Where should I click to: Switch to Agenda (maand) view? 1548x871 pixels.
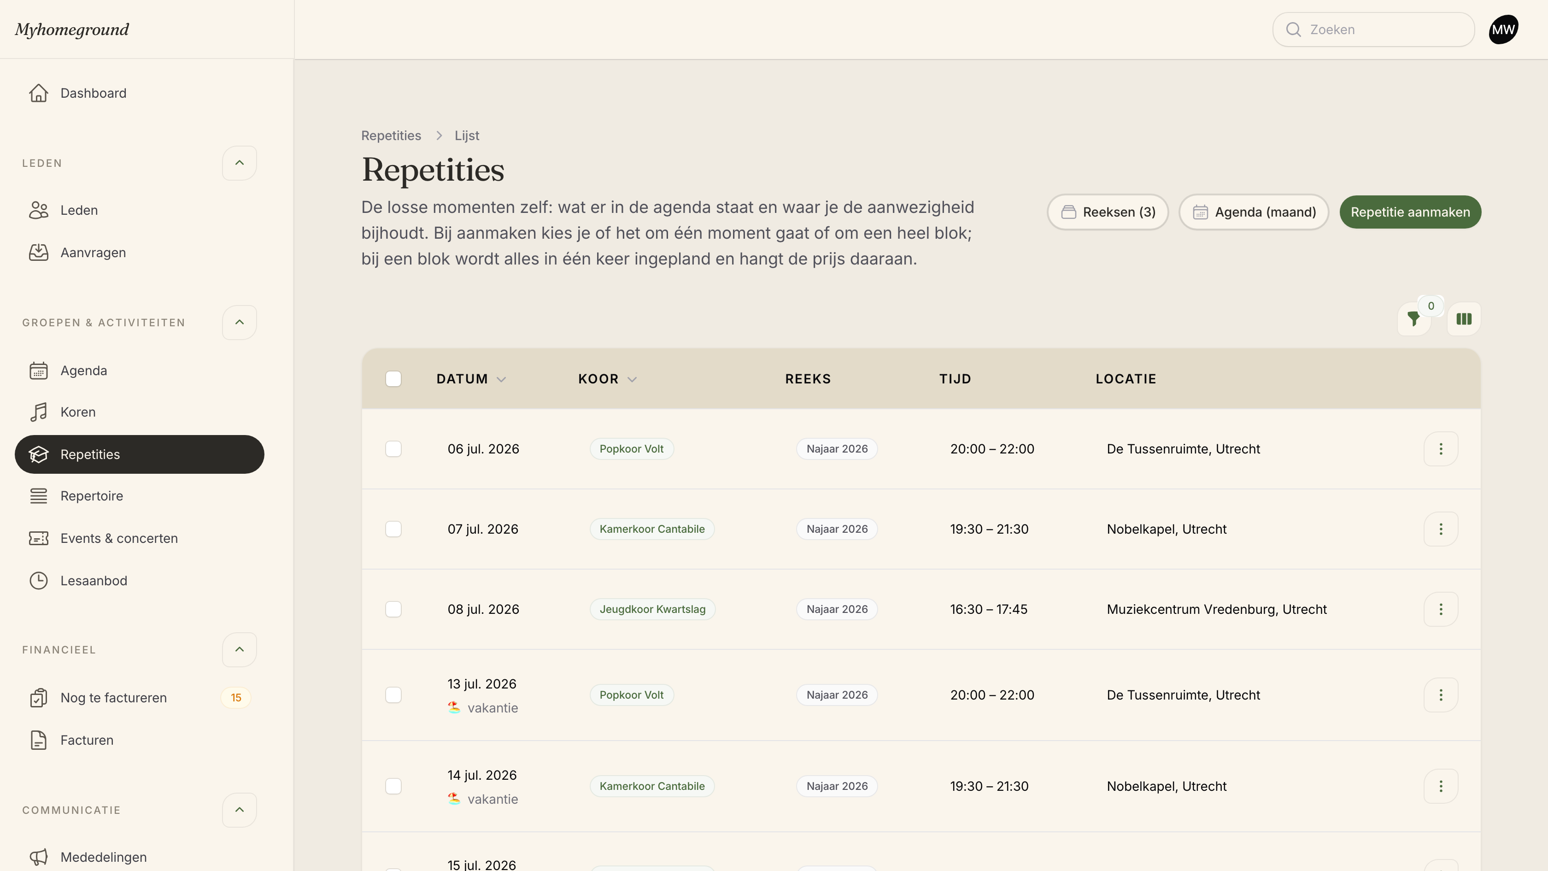(x=1254, y=212)
